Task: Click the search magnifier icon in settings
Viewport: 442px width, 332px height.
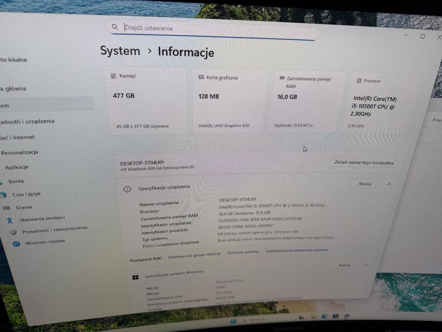Action: tap(115, 27)
